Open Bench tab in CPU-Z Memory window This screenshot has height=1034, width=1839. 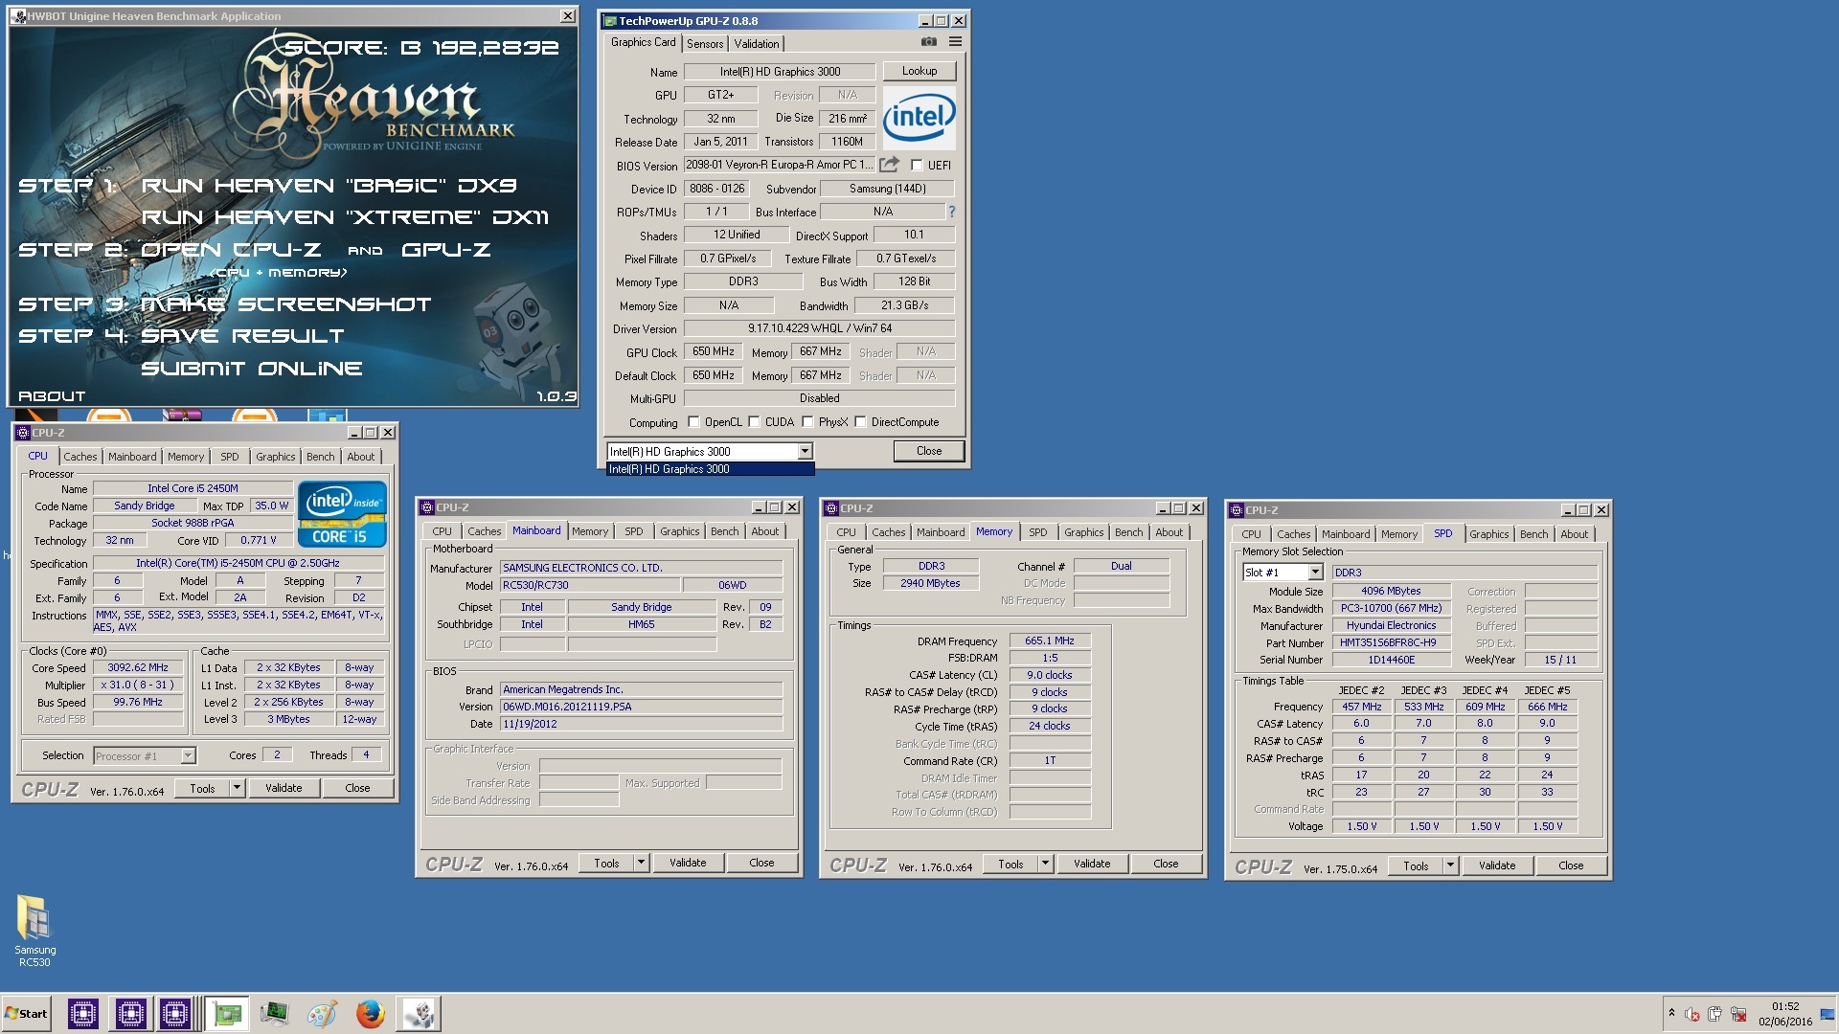(x=1129, y=532)
